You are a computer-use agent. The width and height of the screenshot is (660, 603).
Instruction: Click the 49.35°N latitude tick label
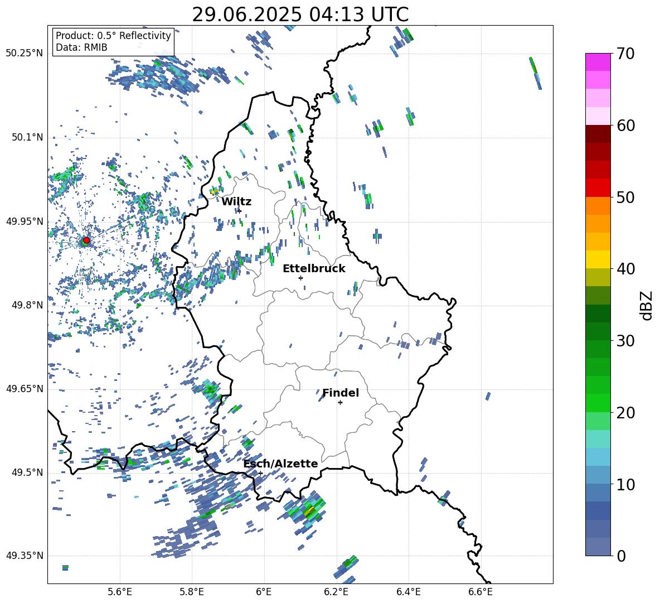pos(25,556)
